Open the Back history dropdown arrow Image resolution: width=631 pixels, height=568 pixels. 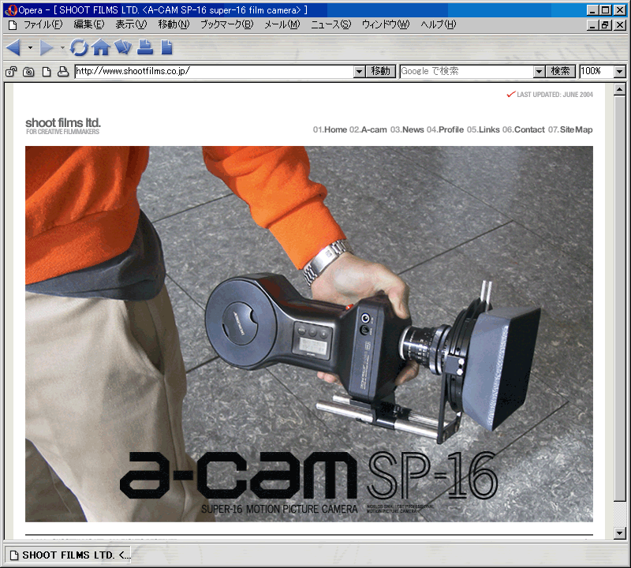tap(30, 48)
